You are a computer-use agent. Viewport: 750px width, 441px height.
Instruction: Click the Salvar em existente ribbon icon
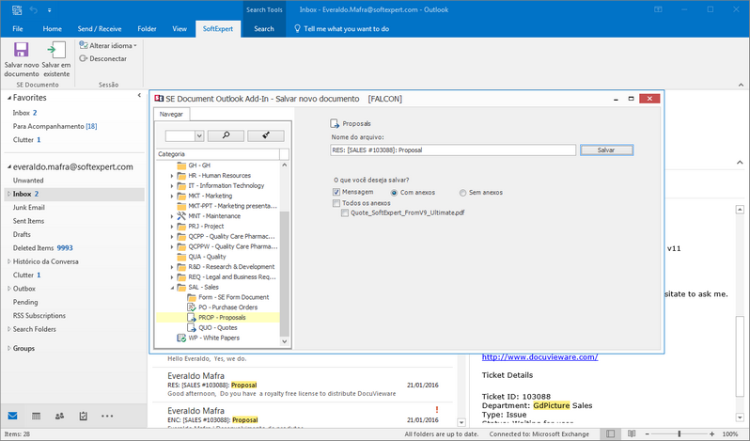tap(56, 49)
